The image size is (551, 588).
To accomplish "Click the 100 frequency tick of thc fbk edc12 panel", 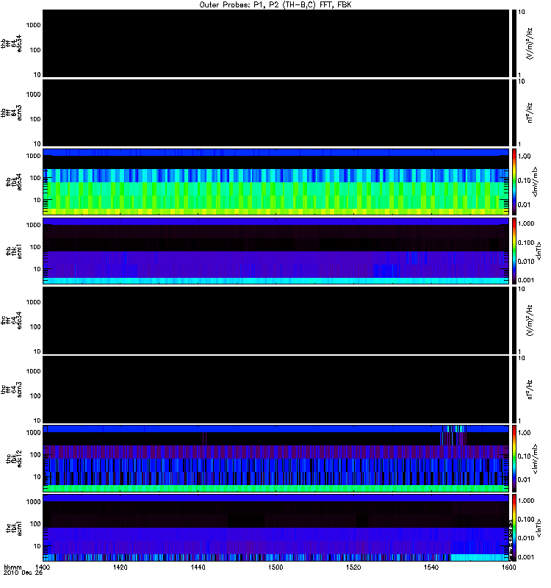I will tap(35, 454).
